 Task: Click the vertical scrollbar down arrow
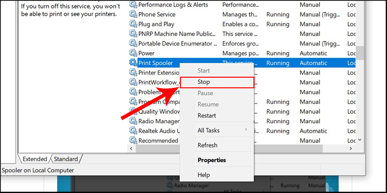(360, 140)
